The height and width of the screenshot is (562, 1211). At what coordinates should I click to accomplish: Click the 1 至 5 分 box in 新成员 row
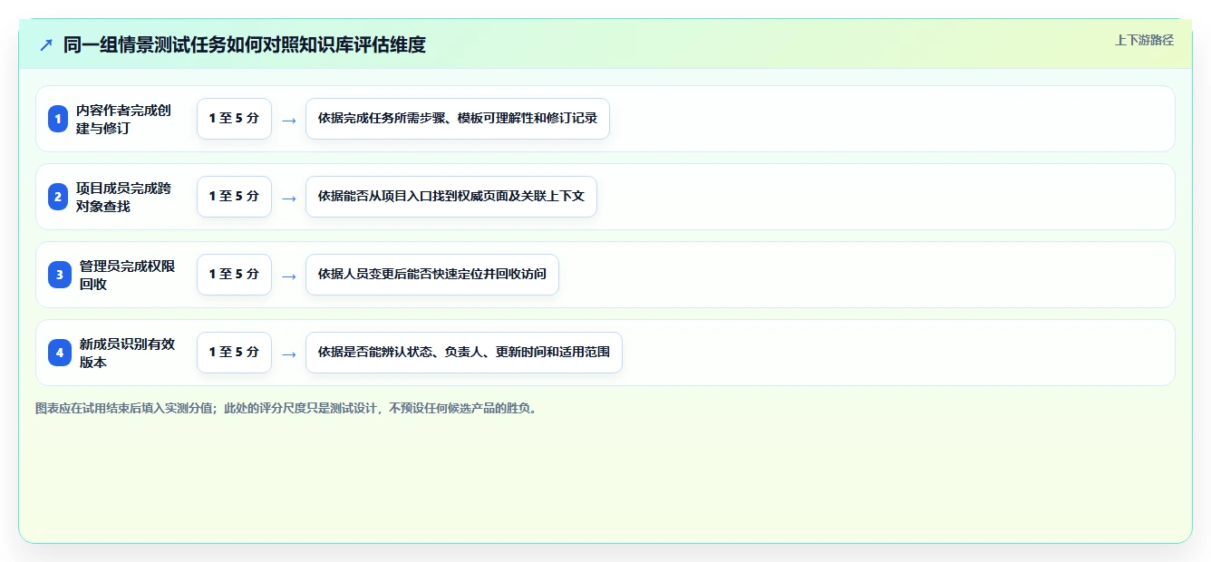click(234, 353)
